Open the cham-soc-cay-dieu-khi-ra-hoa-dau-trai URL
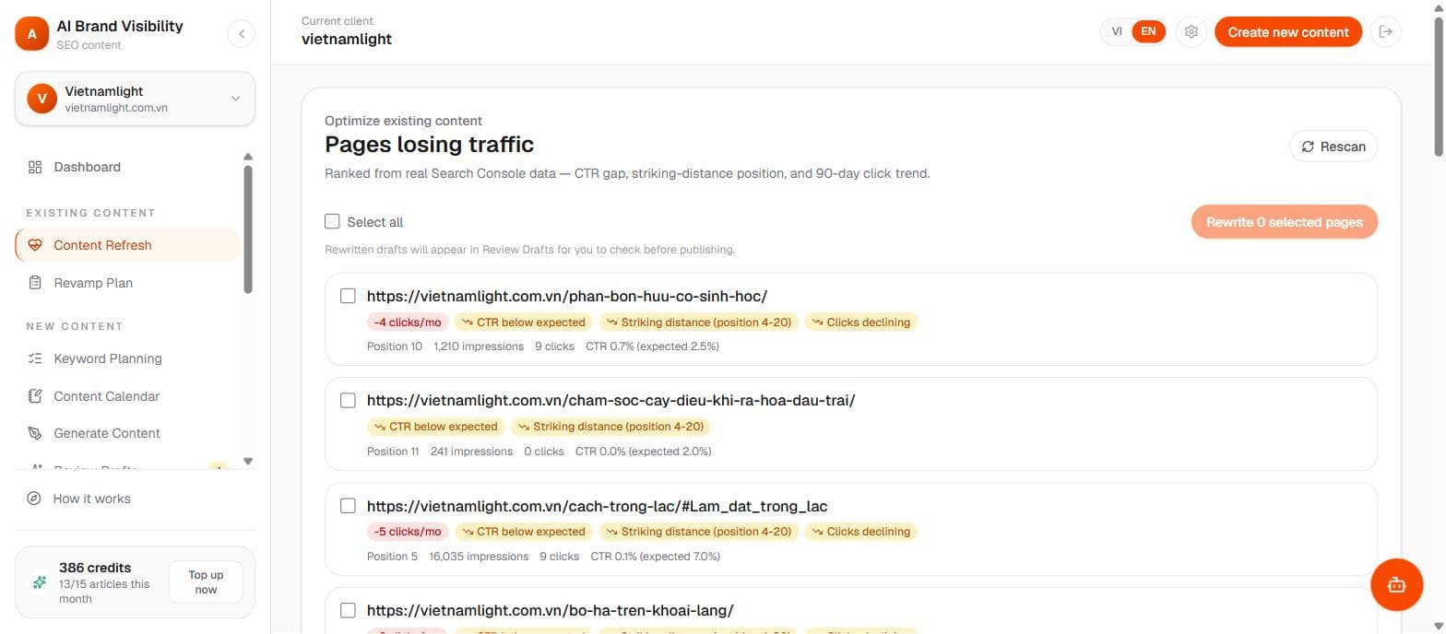The image size is (1446, 634). [611, 400]
